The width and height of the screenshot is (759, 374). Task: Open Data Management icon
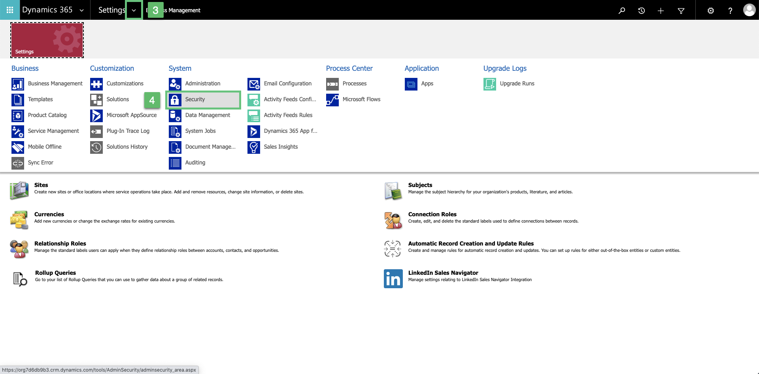175,116
